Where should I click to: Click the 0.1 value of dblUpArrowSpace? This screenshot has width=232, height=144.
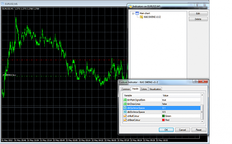tap(164, 108)
